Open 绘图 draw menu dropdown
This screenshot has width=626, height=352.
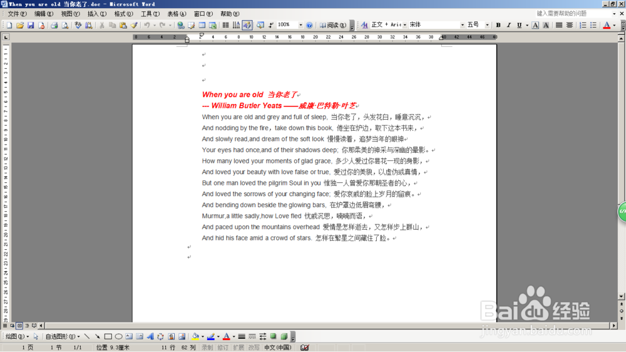tap(17, 336)
